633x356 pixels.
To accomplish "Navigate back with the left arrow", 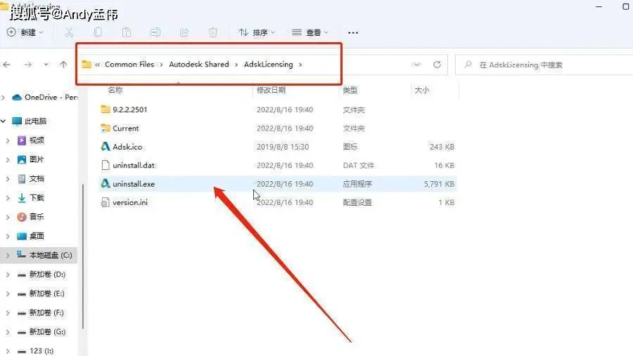I will [7, 65].
